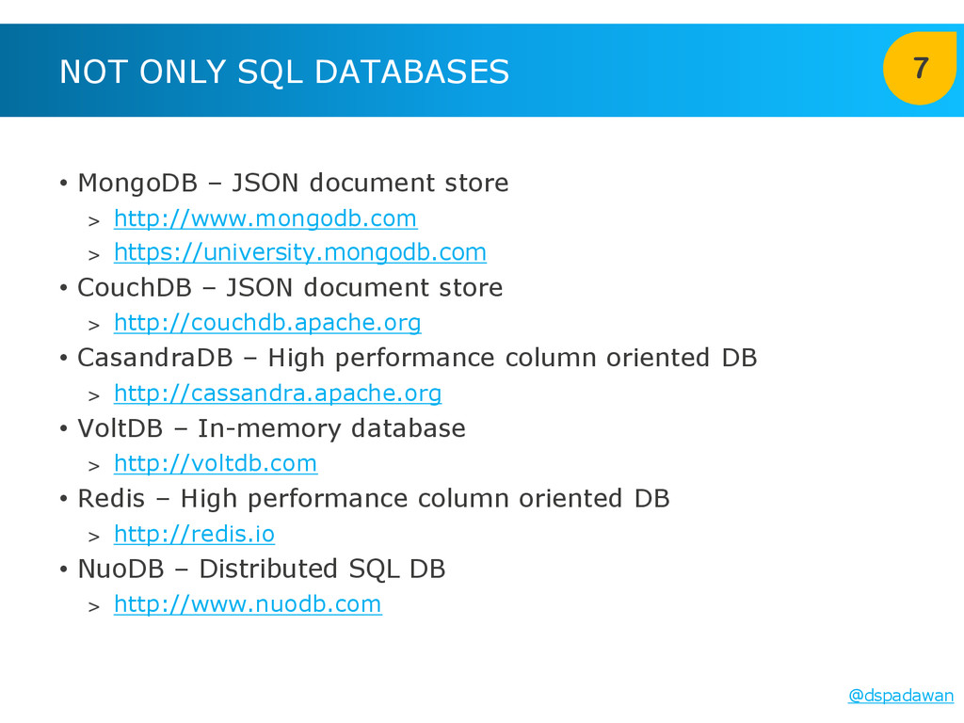
Task: Click the arrow marker before voltdb.com link
Action: tap(93, 466)
